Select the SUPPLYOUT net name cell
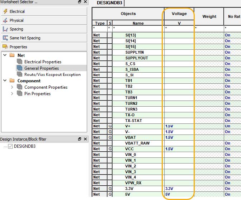This screenshot has width=241, height=200. [x=138, y=58]
